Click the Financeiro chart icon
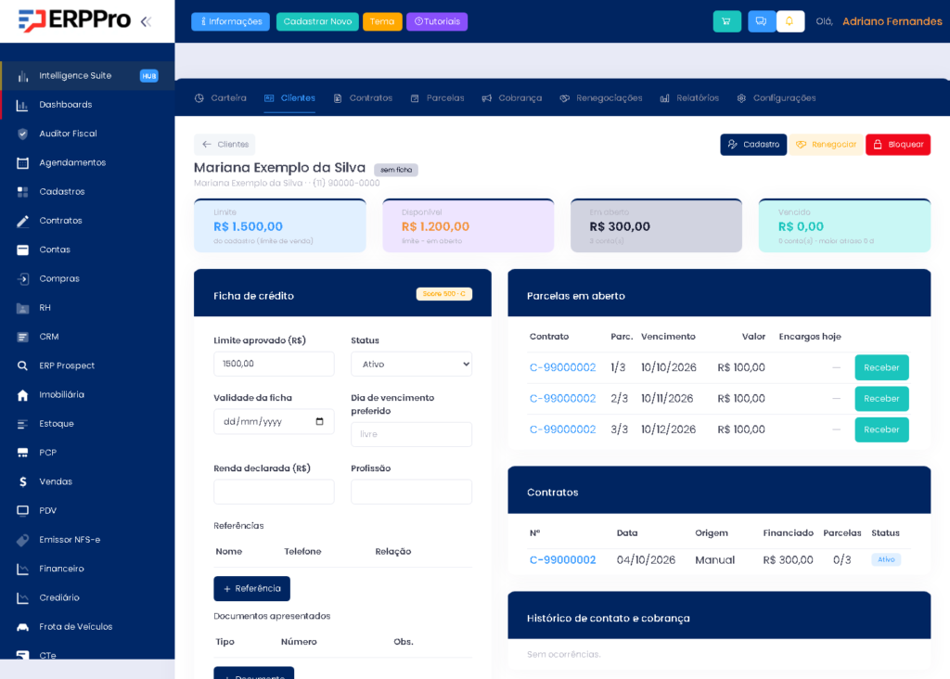This screenshot has height=679, width=950. point(22,569)
